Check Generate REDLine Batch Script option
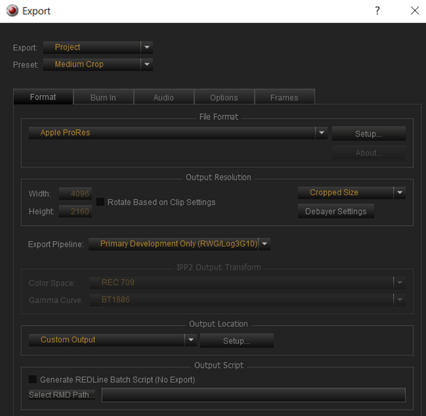 pyautogui.click(x=33, y=379)
